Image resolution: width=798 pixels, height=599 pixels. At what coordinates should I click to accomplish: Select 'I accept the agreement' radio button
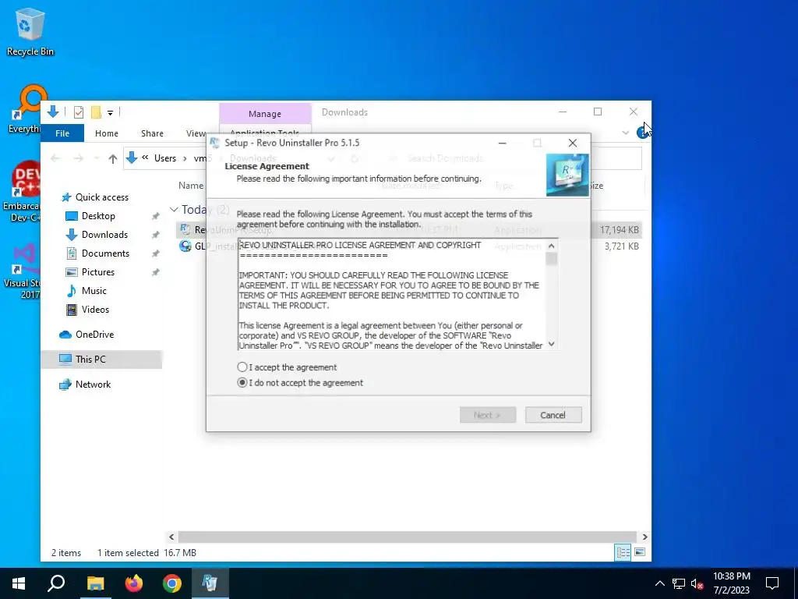tap(242, 367)
